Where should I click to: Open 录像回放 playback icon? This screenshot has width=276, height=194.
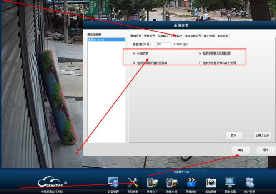tap(191, 182)
